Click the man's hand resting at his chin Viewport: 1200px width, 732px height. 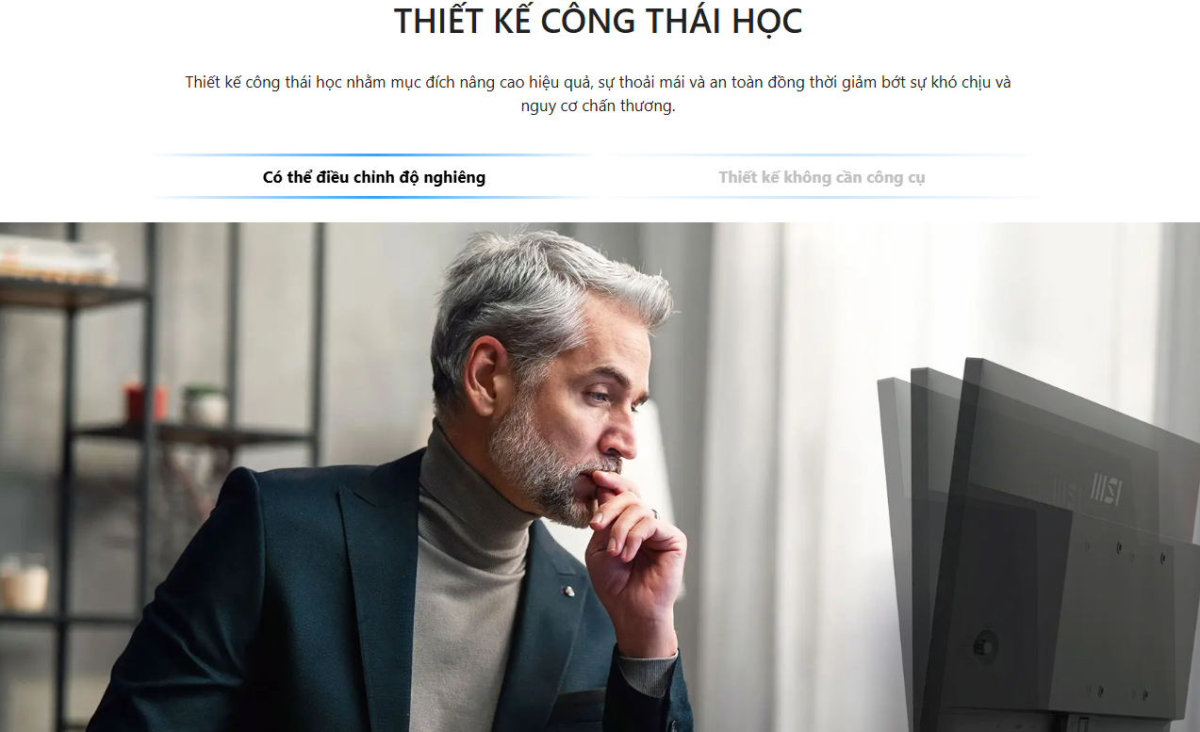[632, 556]
